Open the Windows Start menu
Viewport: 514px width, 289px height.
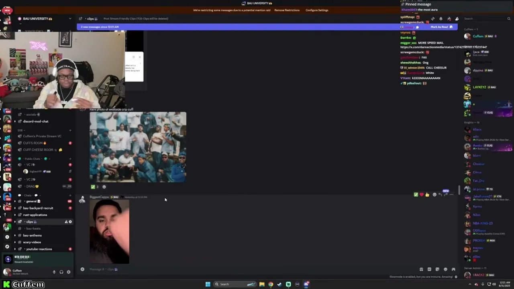pos(208,284)
